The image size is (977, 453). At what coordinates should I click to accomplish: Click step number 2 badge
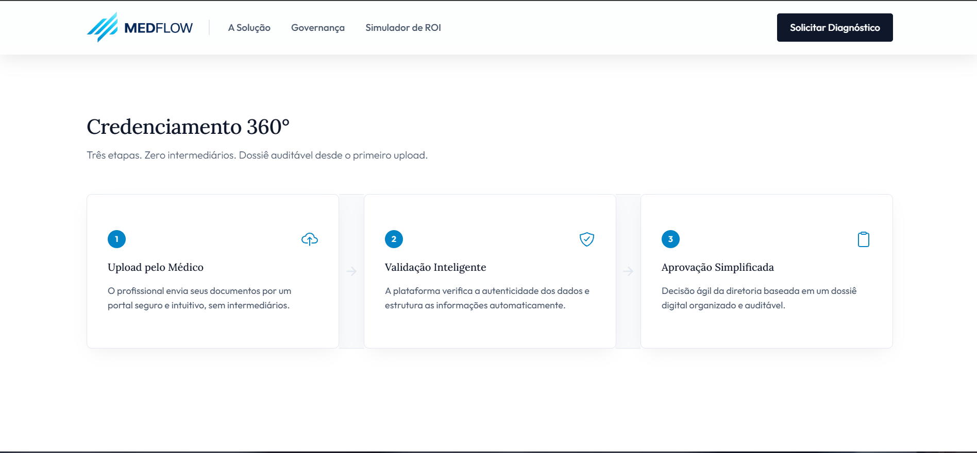[394, 239]
